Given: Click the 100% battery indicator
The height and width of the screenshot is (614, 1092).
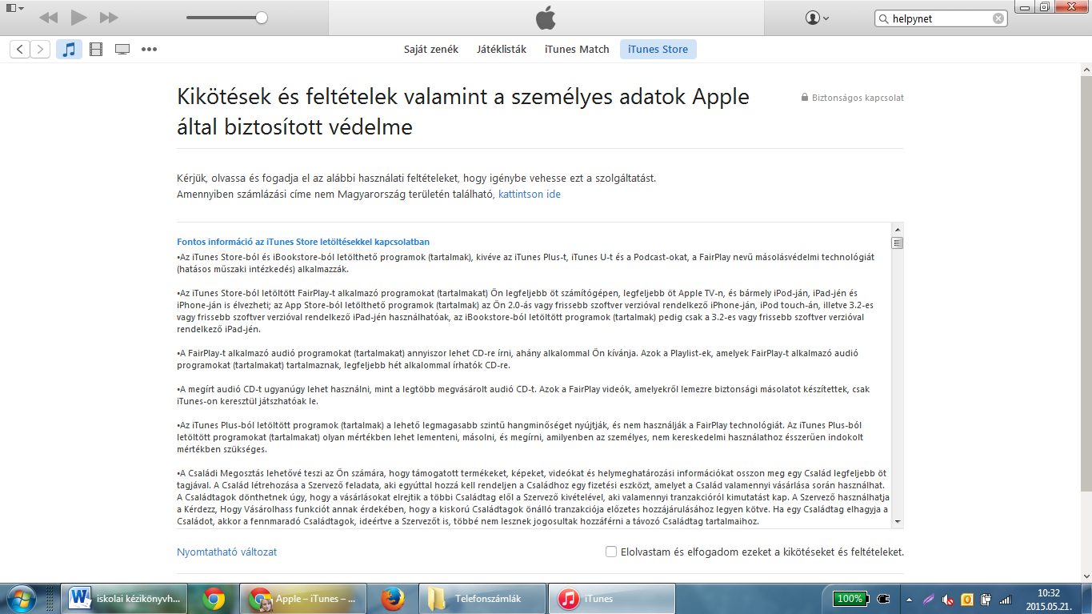Looking at the screenshot, I should (850, 598).
